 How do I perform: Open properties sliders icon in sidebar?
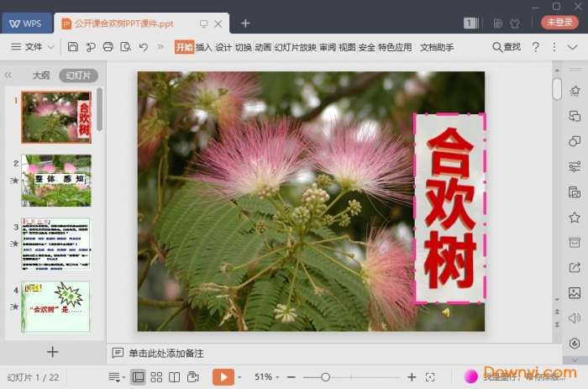pos(575,166)
